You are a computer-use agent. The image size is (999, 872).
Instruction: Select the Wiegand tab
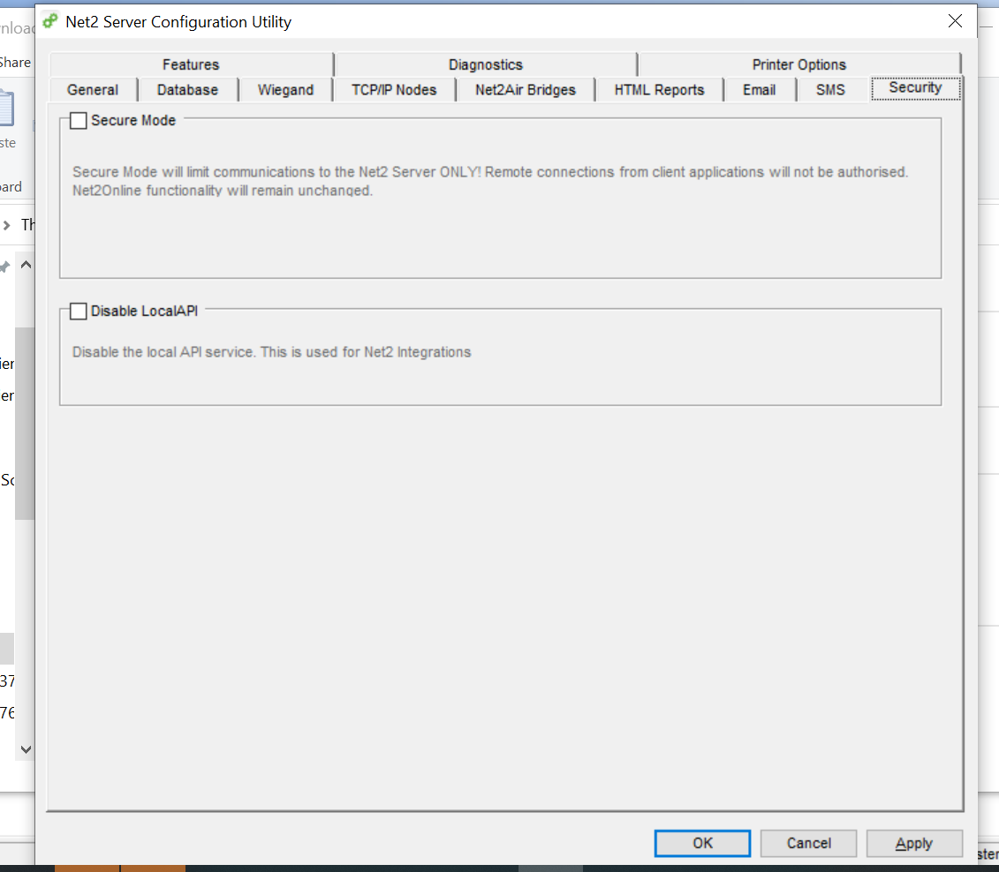285,90
